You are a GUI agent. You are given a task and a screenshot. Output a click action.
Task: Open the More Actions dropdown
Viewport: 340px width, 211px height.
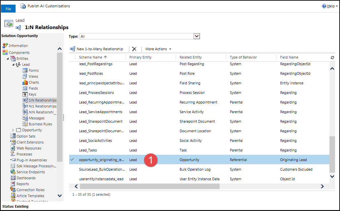pyautogui.click(x=157, y=49)
